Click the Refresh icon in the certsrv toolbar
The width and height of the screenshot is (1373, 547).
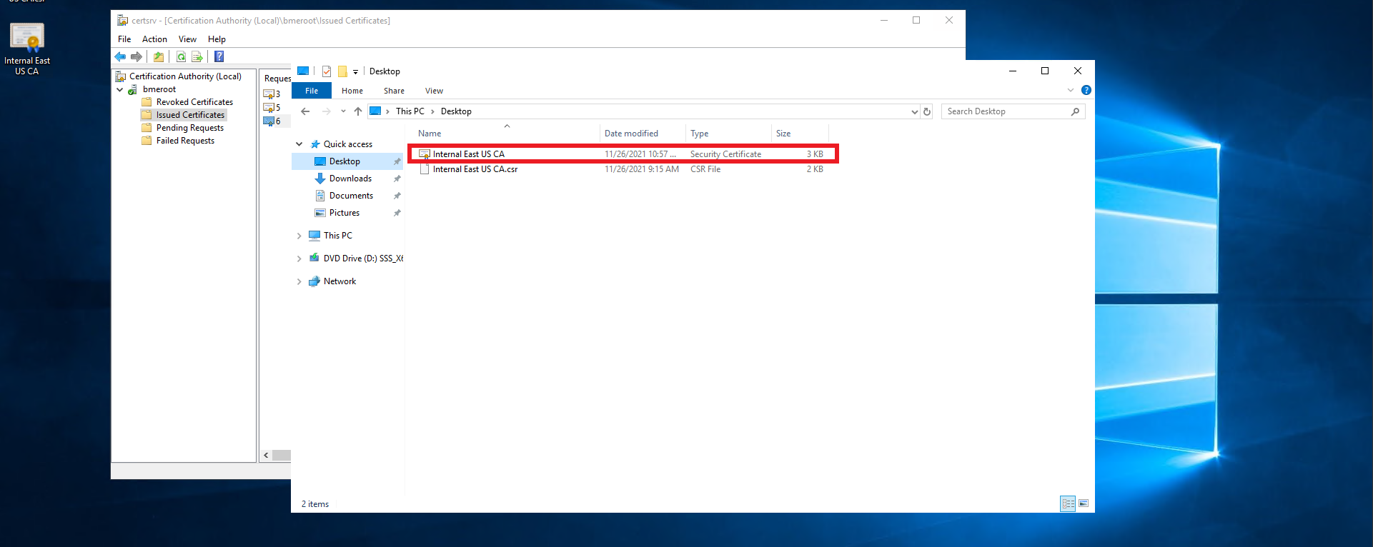point(181,56)
